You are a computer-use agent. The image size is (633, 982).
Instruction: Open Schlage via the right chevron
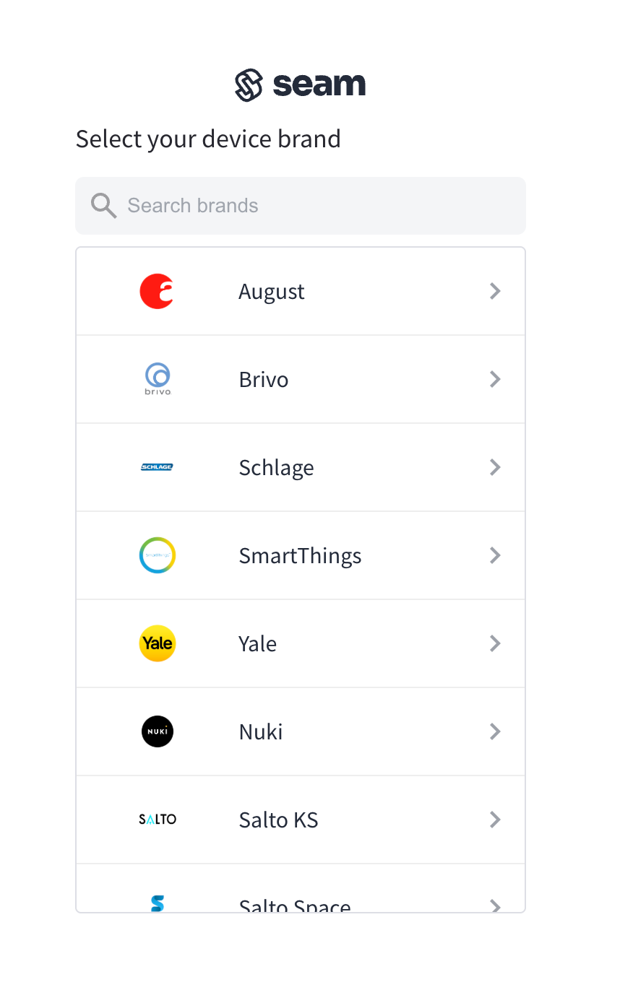(495, 467)
